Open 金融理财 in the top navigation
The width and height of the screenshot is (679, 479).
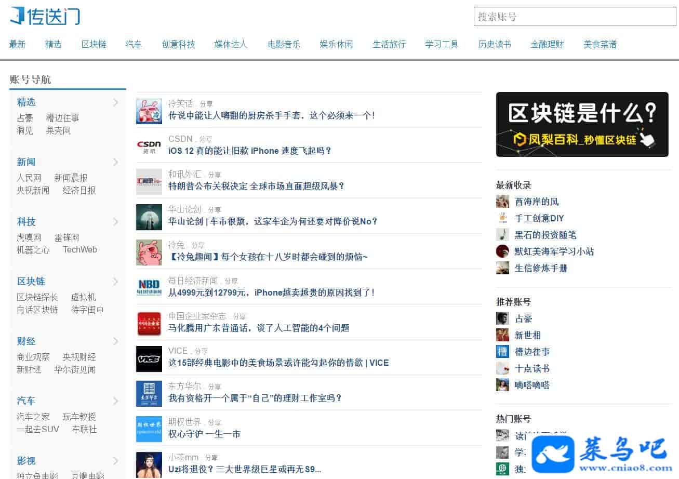[547, 44]
